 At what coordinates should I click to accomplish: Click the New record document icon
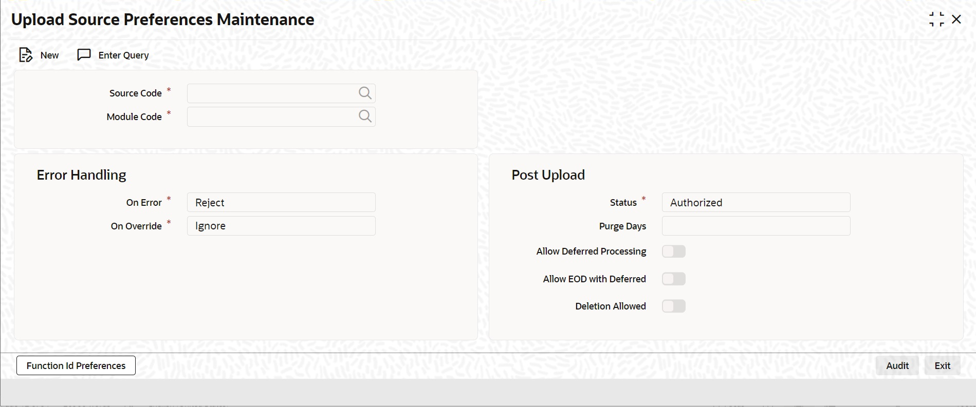(x=26, y=55)
